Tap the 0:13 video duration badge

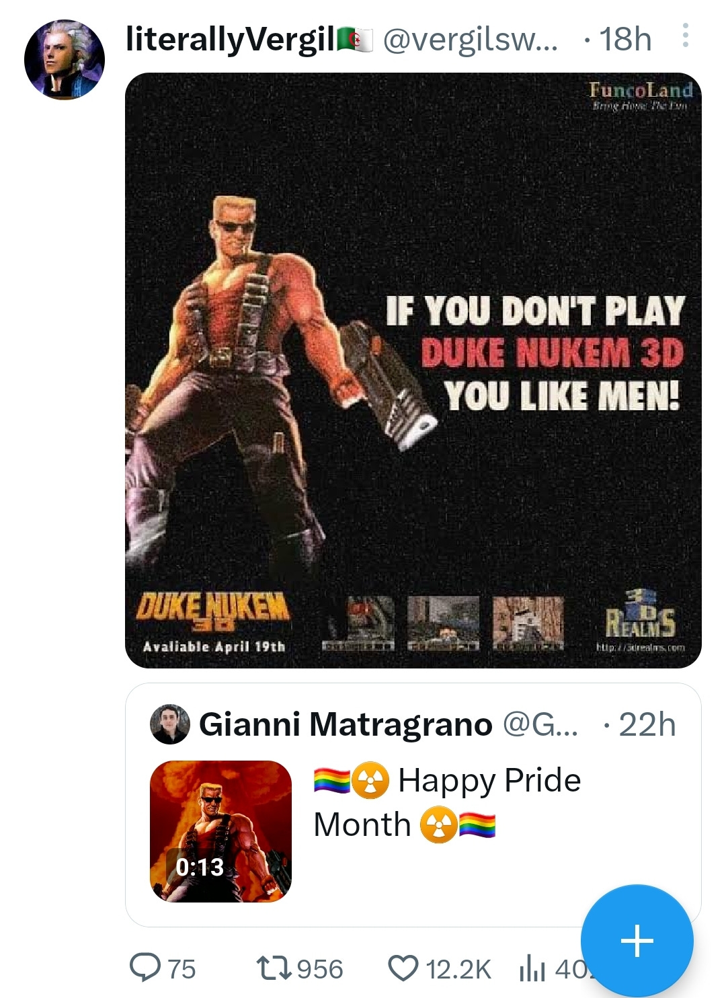tap(200, 867)
